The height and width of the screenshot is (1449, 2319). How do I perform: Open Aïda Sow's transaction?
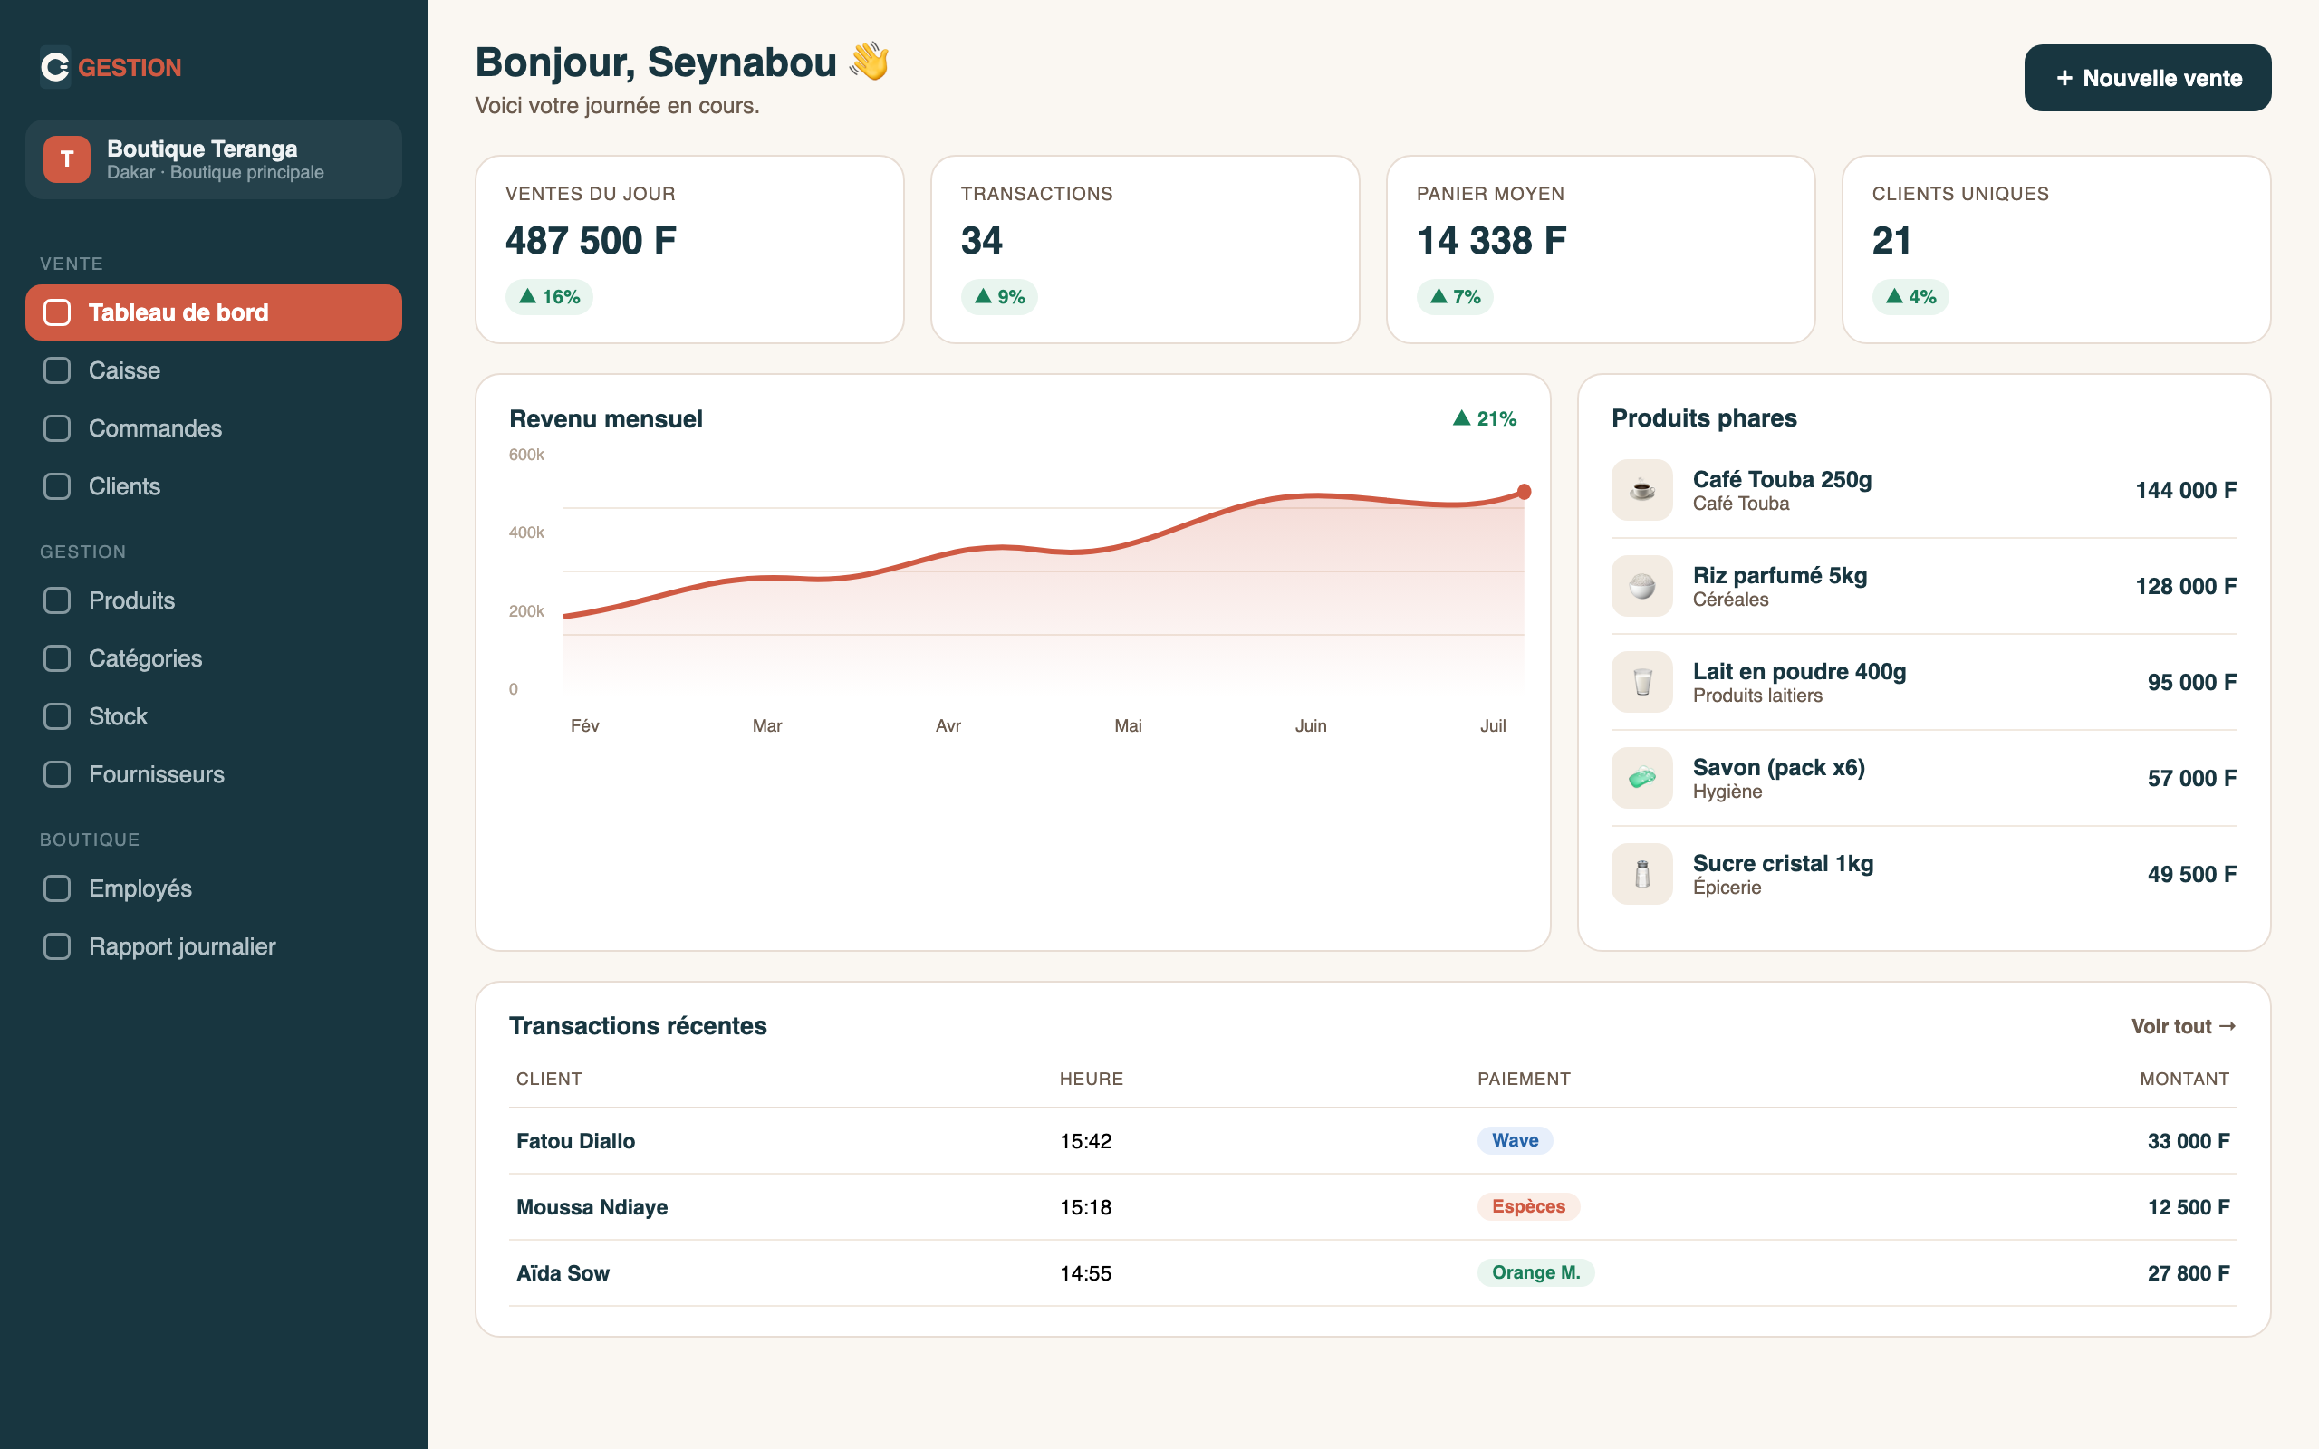(x=1373, y=1272)
